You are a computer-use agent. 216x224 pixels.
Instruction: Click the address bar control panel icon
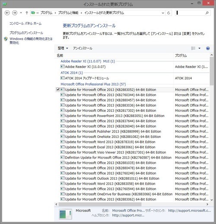tap(33, 13)
